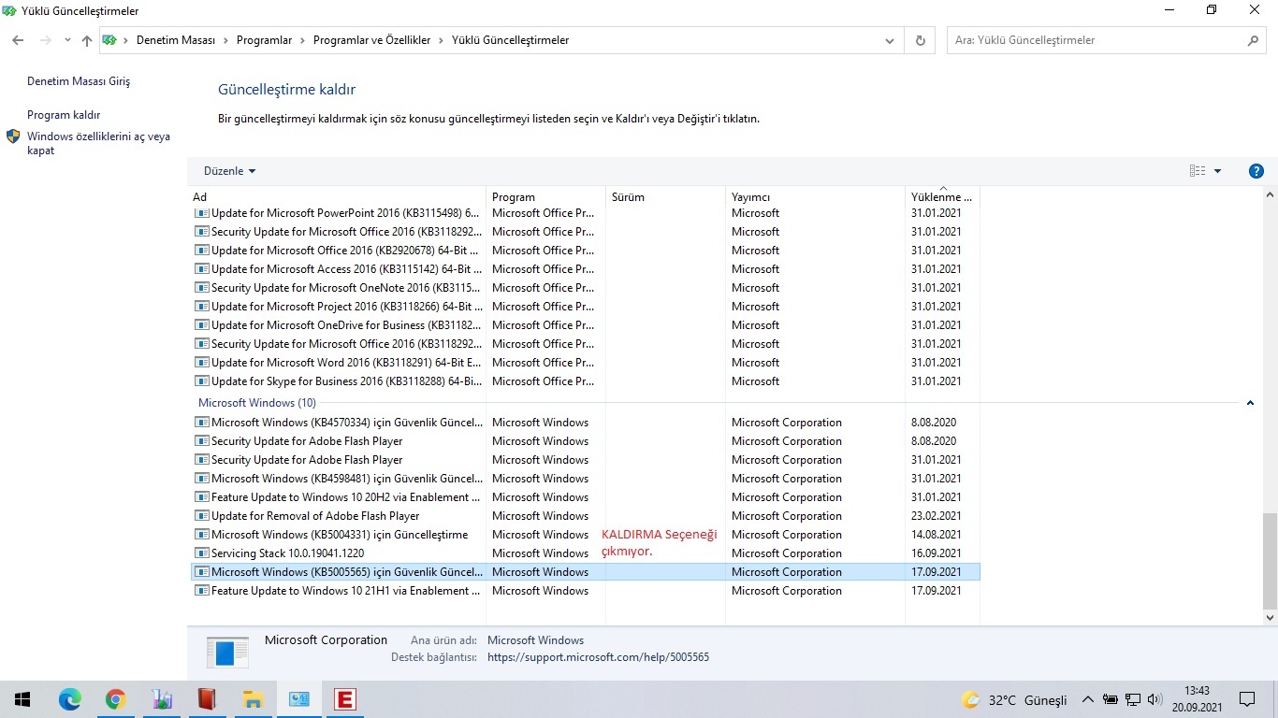Open the weather widget 32°C Güneşli

pyautogui.click(x=1014, y=700)
